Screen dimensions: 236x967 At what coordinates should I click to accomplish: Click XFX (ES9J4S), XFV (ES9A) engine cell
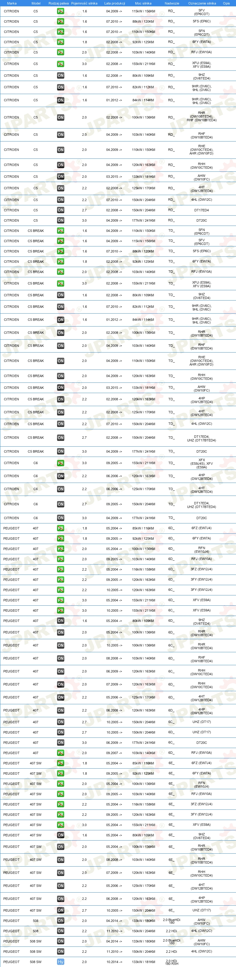click(x=202, y=463)
